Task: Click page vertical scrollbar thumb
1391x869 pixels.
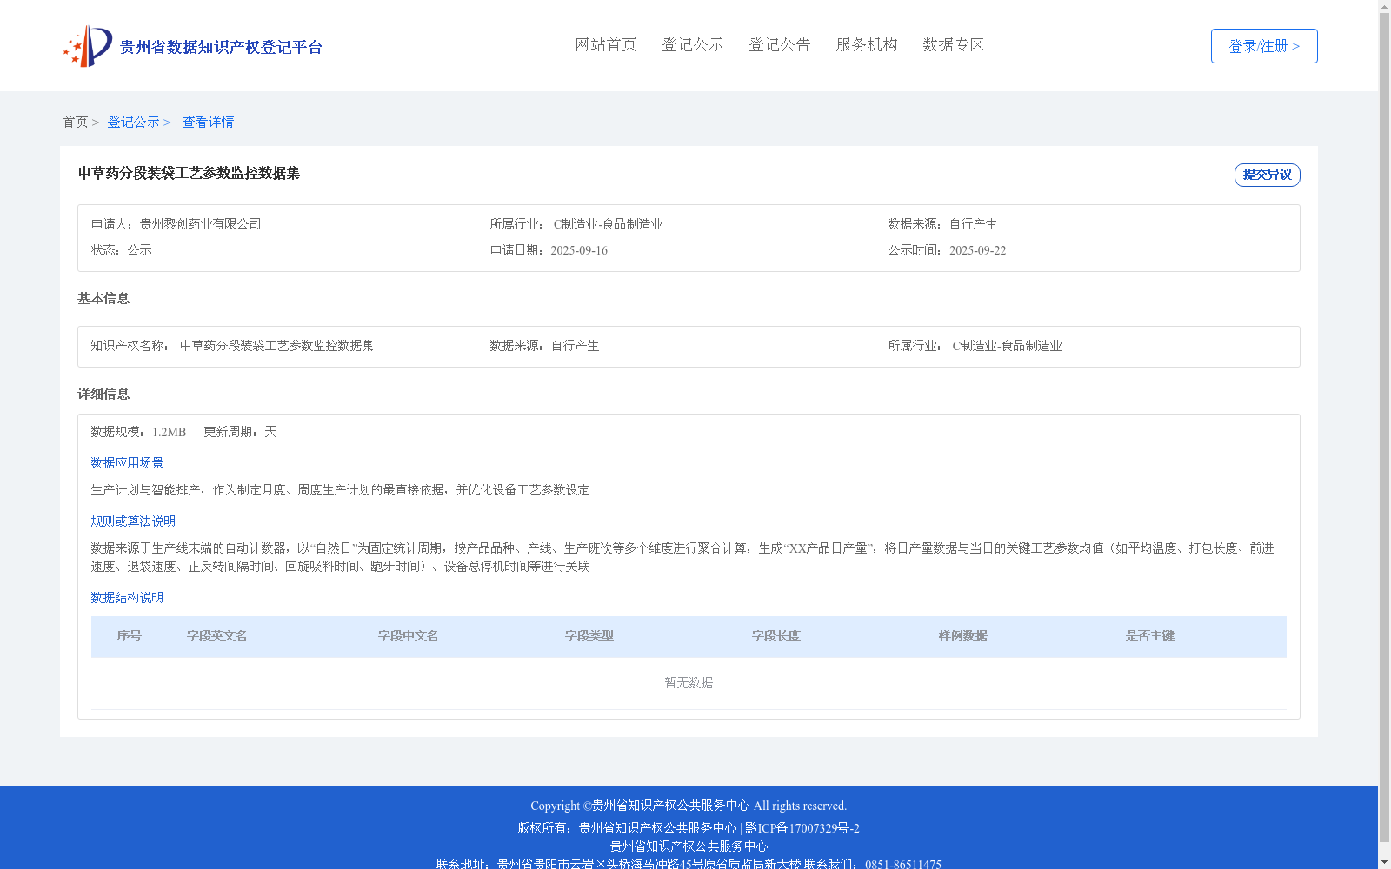Action: (x=1384, y=428)
